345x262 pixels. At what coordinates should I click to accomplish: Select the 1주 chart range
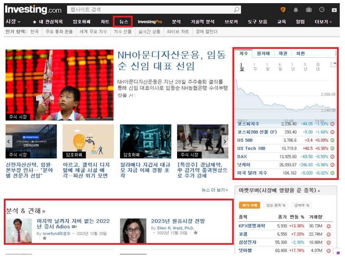(x=255, y=67)
